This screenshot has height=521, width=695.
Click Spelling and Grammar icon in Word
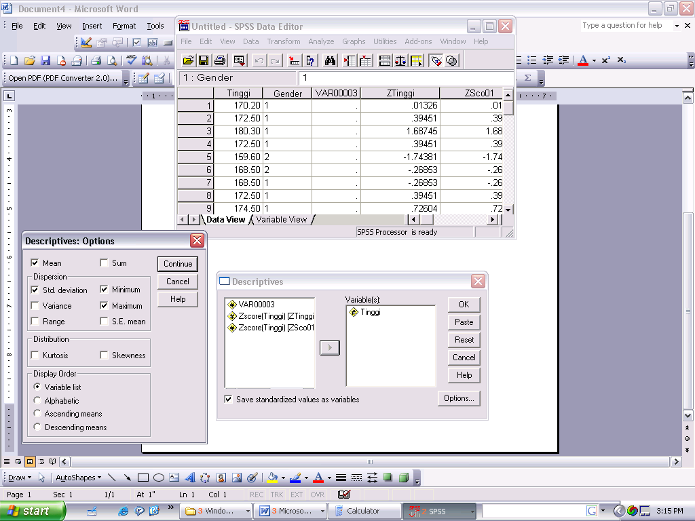tap(131, 60)
